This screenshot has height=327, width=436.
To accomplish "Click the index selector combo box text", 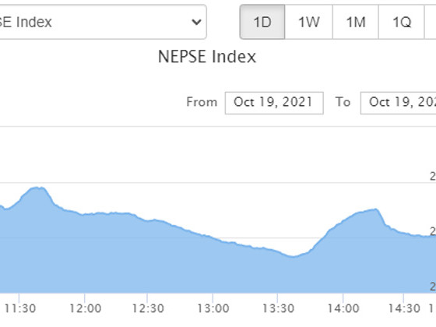I will click(26, 22).
